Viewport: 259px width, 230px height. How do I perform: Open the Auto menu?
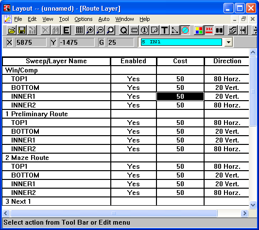point(104,19)
